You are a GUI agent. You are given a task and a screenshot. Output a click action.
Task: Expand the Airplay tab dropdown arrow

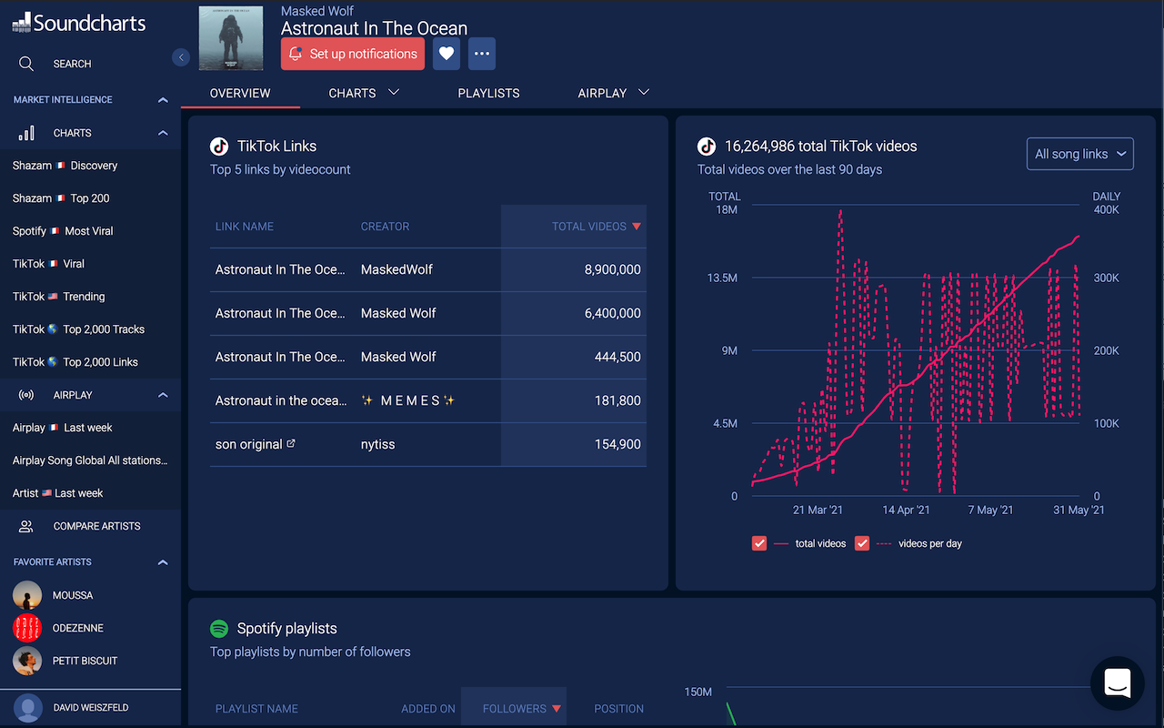point(644,92)
